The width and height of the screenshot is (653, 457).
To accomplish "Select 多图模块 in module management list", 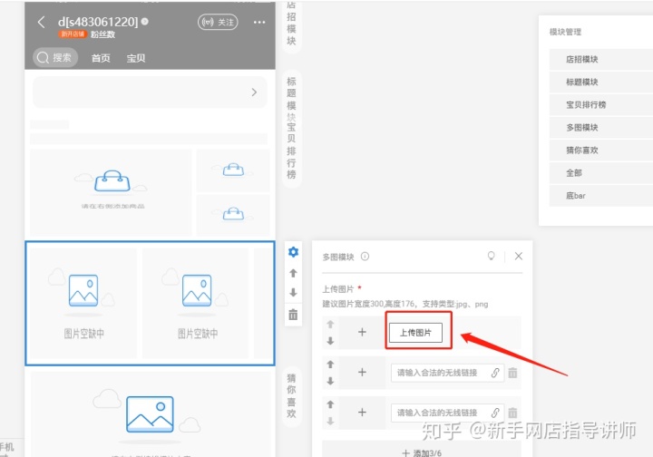I will pyautogui.click(x=601, y=128).
